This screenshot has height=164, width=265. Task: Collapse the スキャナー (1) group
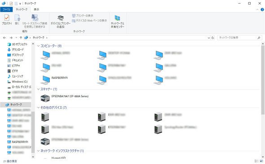click(x=38, y=89)
